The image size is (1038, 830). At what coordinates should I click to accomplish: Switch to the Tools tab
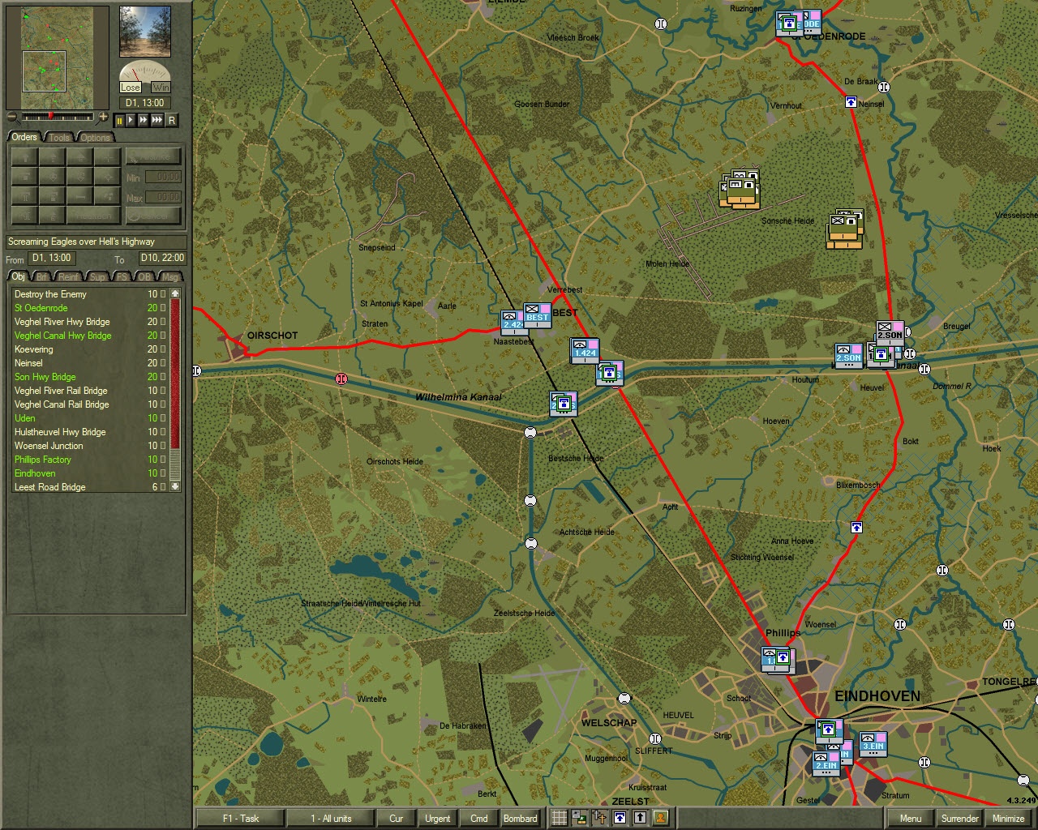[58, 137]
